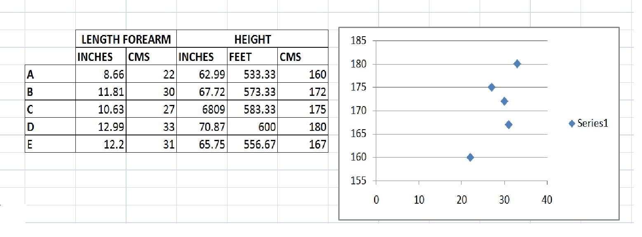Click the cell with forearm value 22
Viewport: 642px width, 237px height.
pyautogui.click(x=151, y=74)
